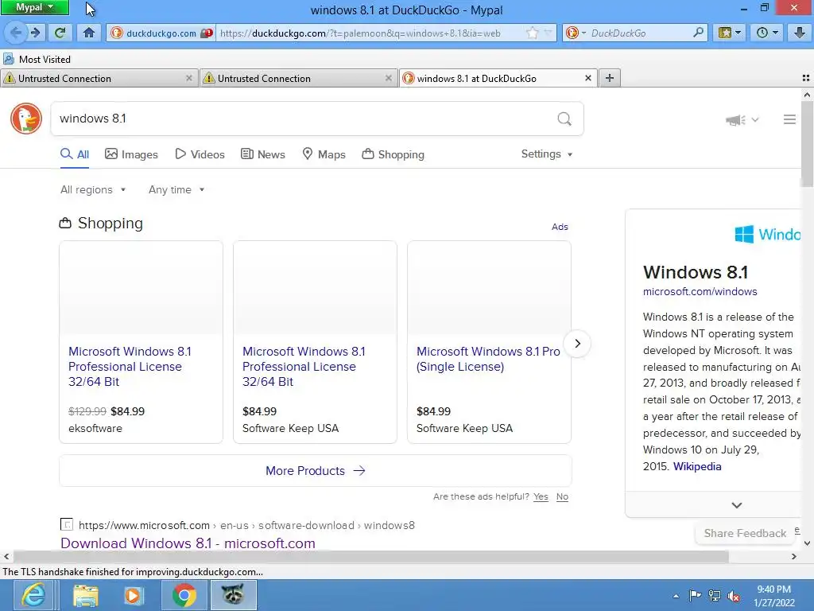Screen dimensions: 814x611
Task: Open the bookmarks star menu button
Action: point(730,33)
